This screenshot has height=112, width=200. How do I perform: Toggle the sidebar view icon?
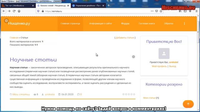point(185,11)
